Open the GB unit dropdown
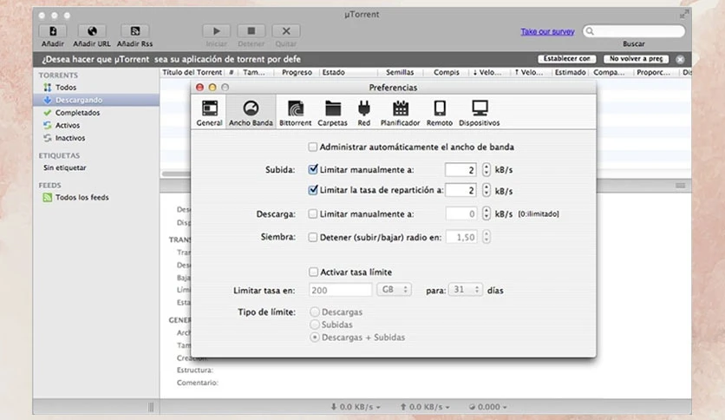The width and height of the screenshot is (725, 420). point(394,290)
